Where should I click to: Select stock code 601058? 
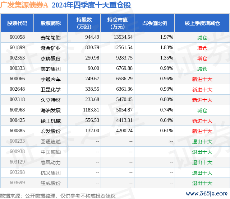click(17, 37)
